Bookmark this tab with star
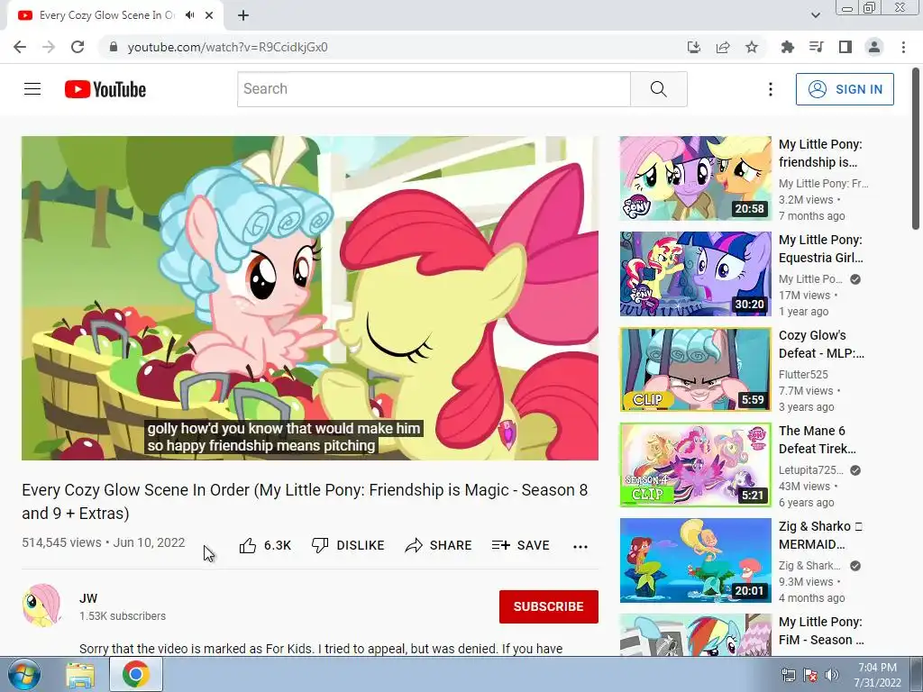This screenshot has height=692, width=923. [x=752, y=47]
